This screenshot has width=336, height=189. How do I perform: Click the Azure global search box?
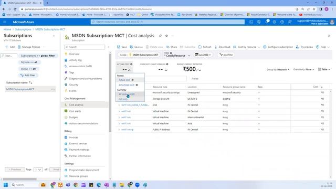(167, 22)
